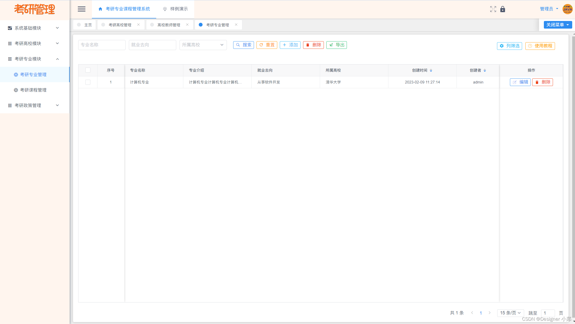
Task: Click 编辑 for 计算机专业 row
Action: [520, 82]
